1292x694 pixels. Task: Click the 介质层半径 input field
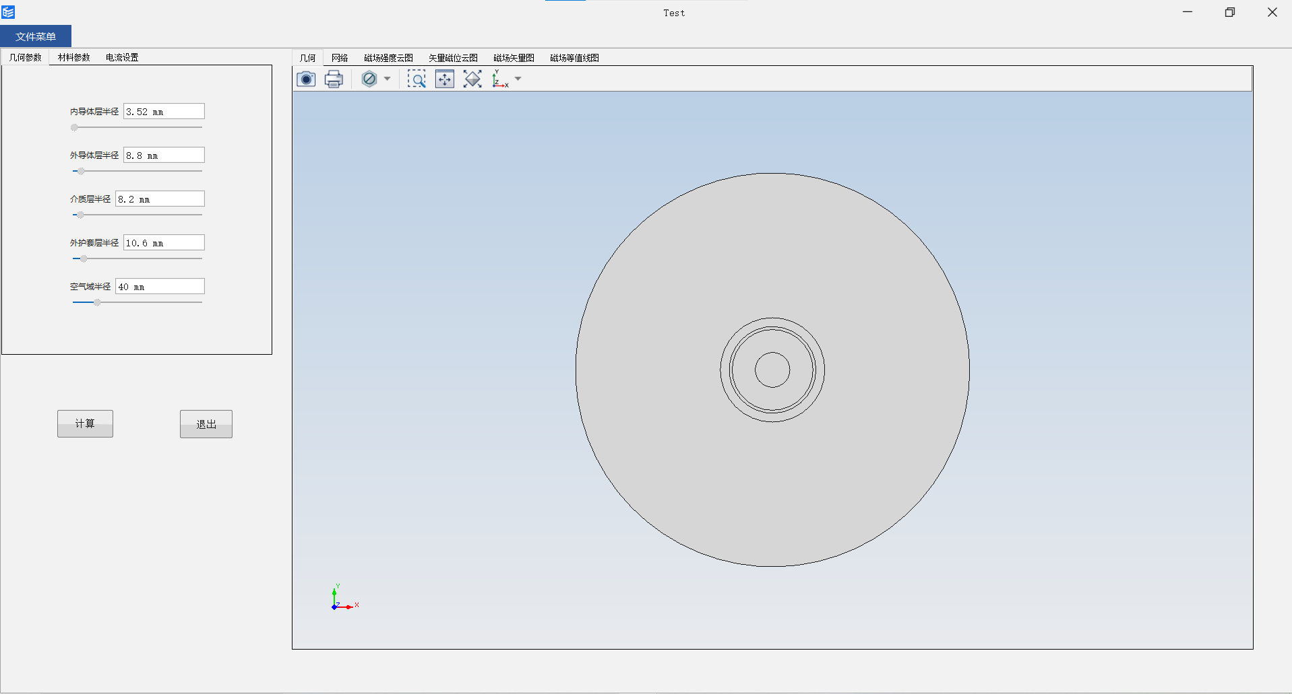(x=160, y=199)
